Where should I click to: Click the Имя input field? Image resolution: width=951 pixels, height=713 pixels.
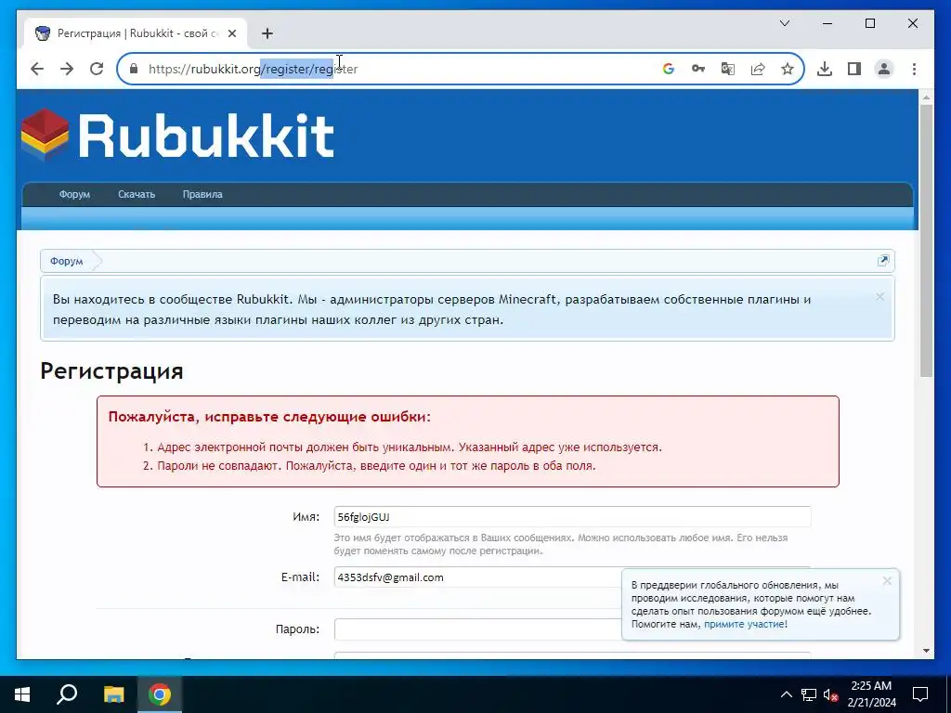572,516
